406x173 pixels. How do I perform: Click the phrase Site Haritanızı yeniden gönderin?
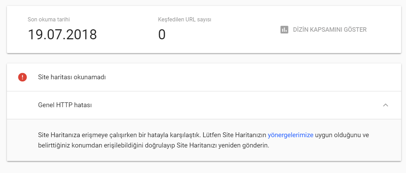pos(223,145)
